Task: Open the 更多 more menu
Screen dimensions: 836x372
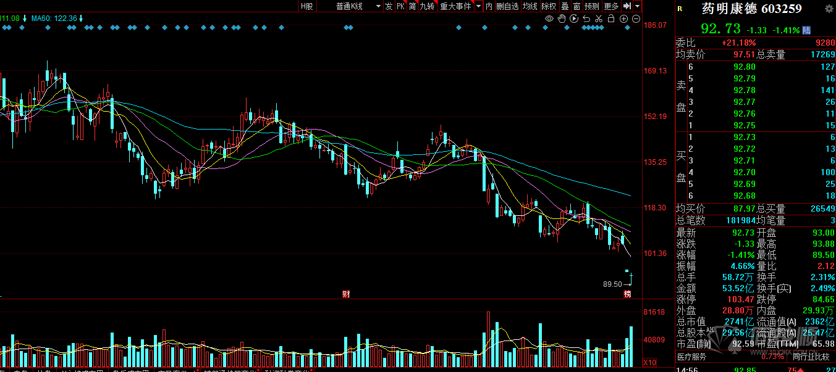Action: [611, 6]
